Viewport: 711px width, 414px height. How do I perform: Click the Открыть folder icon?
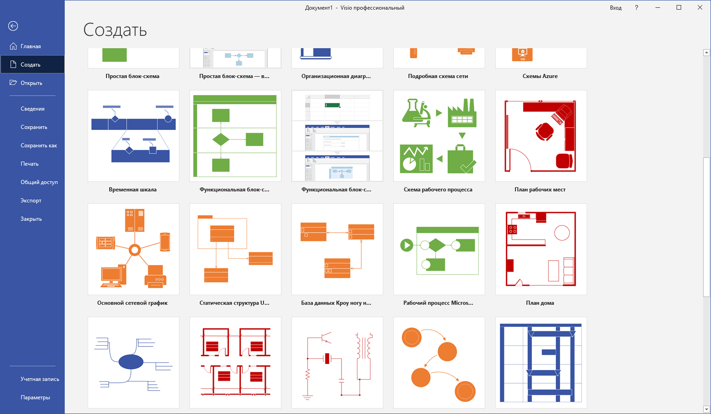(x=13, y=83)
